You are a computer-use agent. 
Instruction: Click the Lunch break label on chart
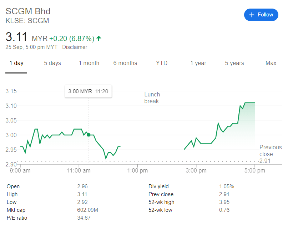(x=152, y=98)
